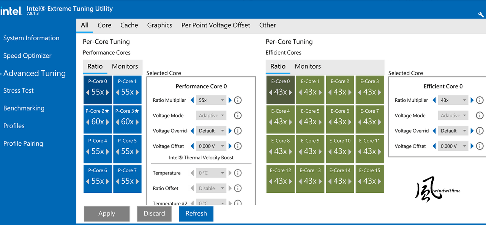The width and height of the screenshot is (486, 225).
Task: Open Performance Core Ratio Multiplier 55x dropdown
Action: (211, 100)
